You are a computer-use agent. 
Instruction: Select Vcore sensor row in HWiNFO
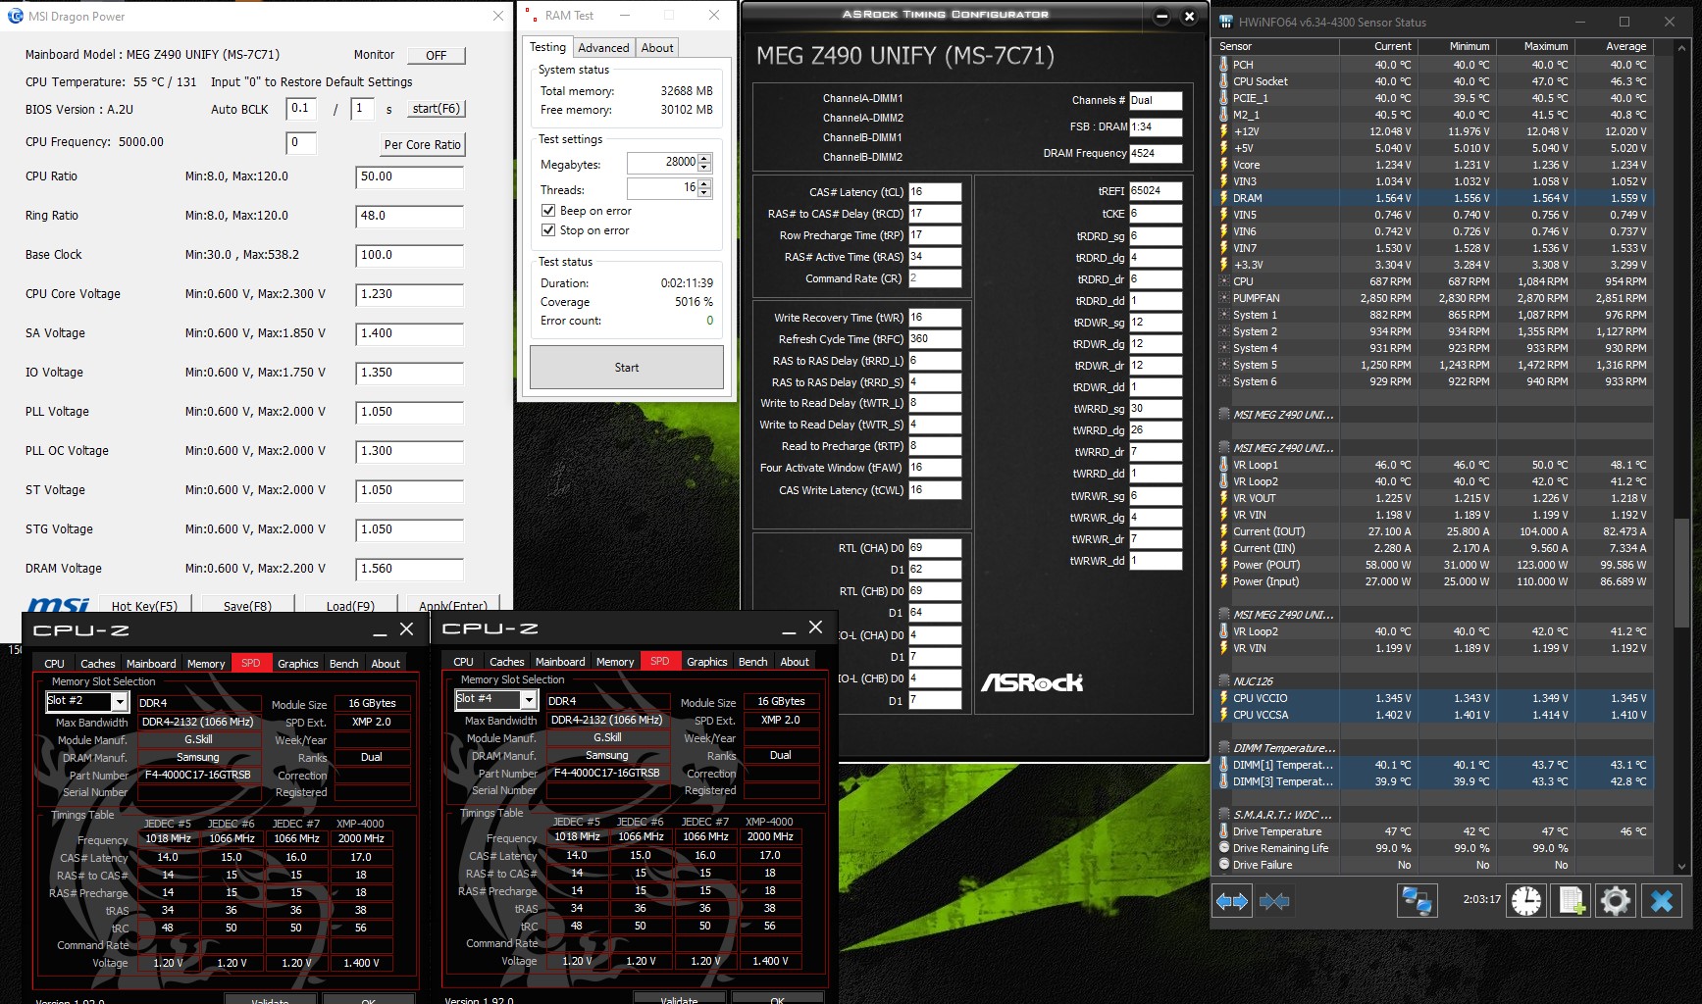(x=1434, y=165)
